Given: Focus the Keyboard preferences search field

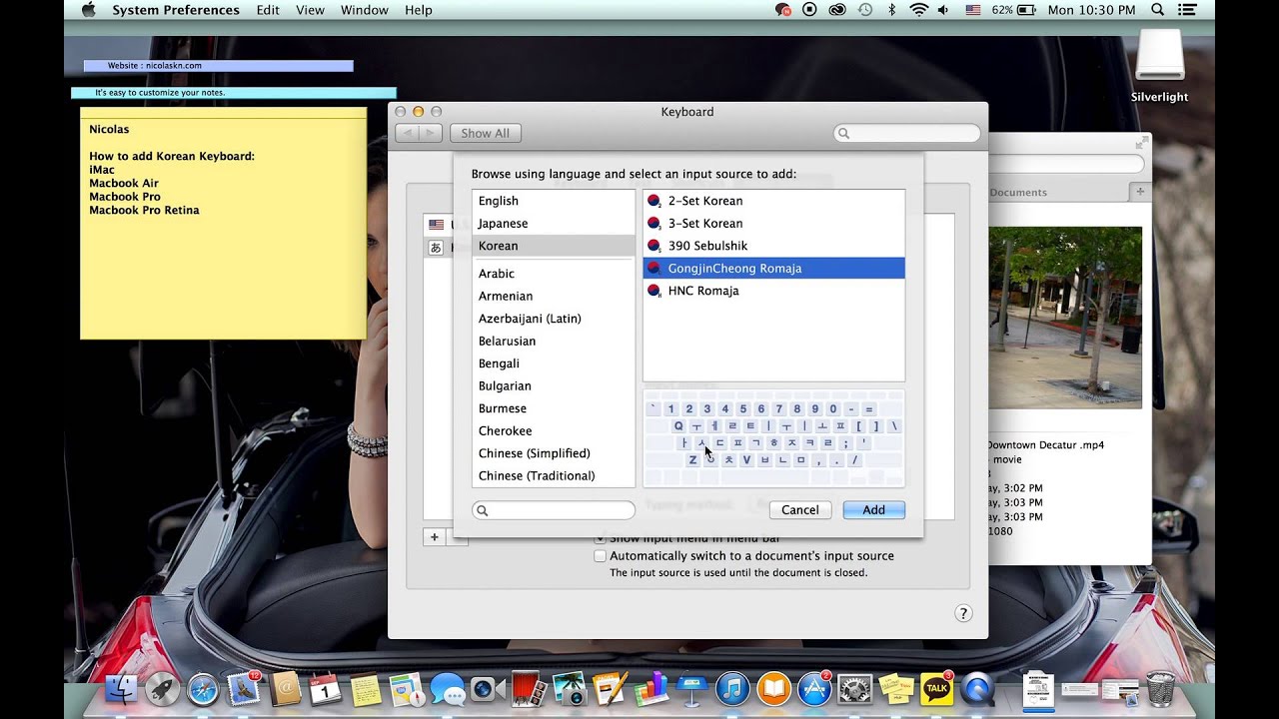Looking at the screenshot, I should tap(907, 133).
